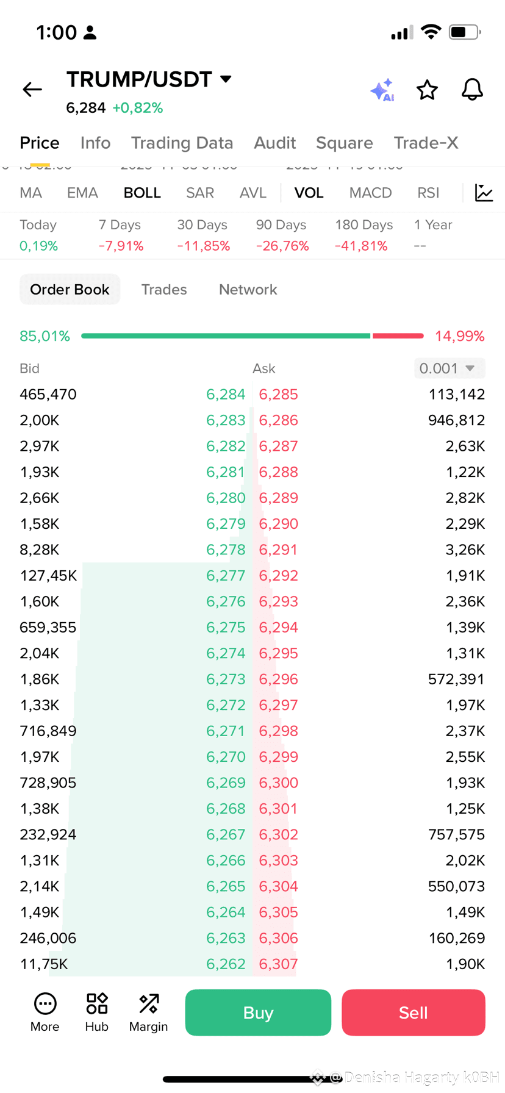Select the 6,277 bid price row
Screen dimensions: 505x1093
click(x=132, y=576)
